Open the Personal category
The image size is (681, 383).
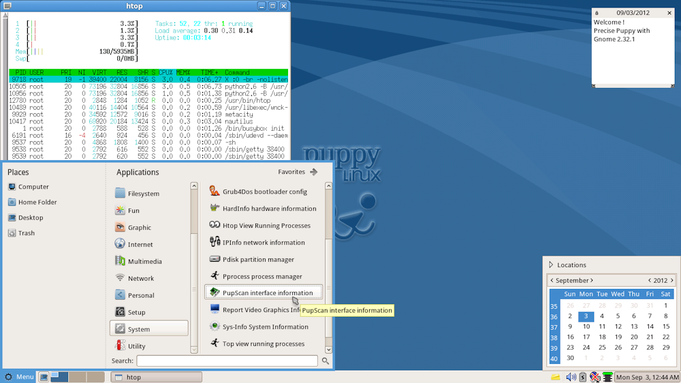(x=149, y=295)
